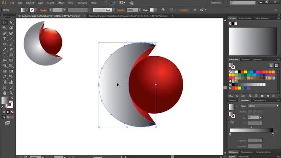
Task: Select the Column Graph tool
Action: coord(11,82)
